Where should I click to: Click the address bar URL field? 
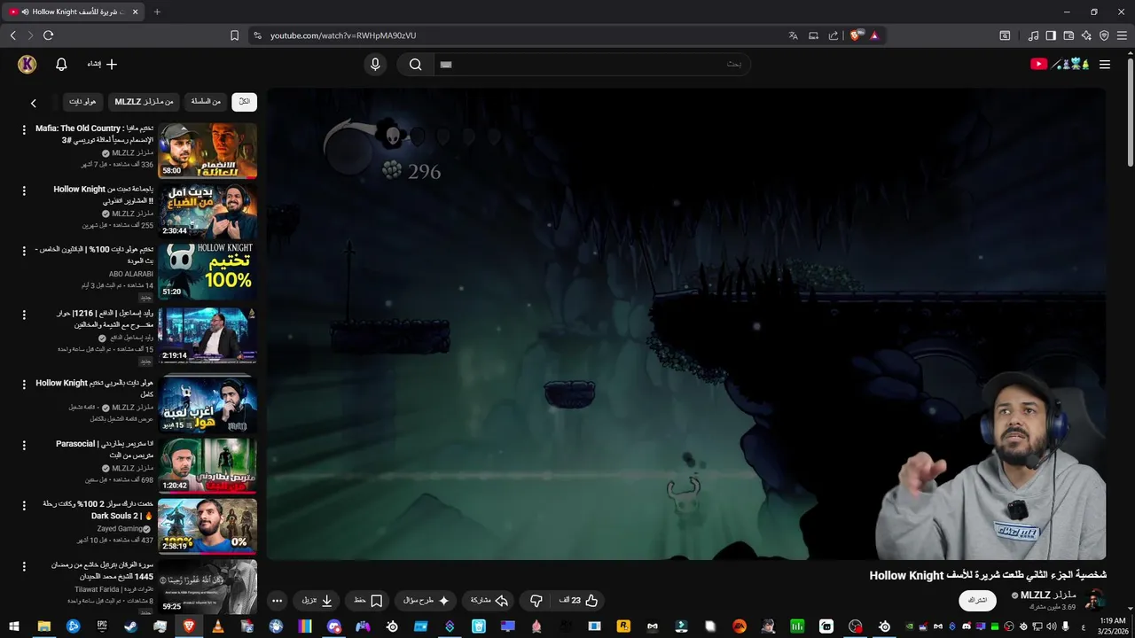[x=523, y=35]
